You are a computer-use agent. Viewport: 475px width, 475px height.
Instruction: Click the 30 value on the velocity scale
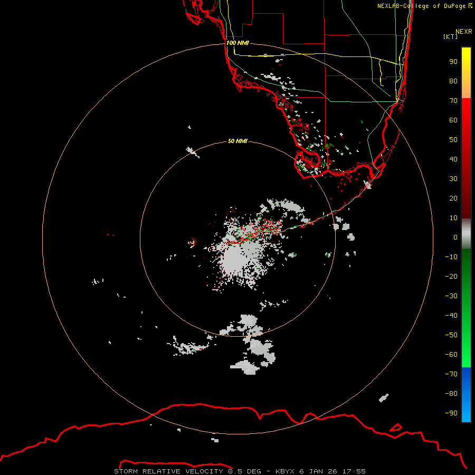453,179
